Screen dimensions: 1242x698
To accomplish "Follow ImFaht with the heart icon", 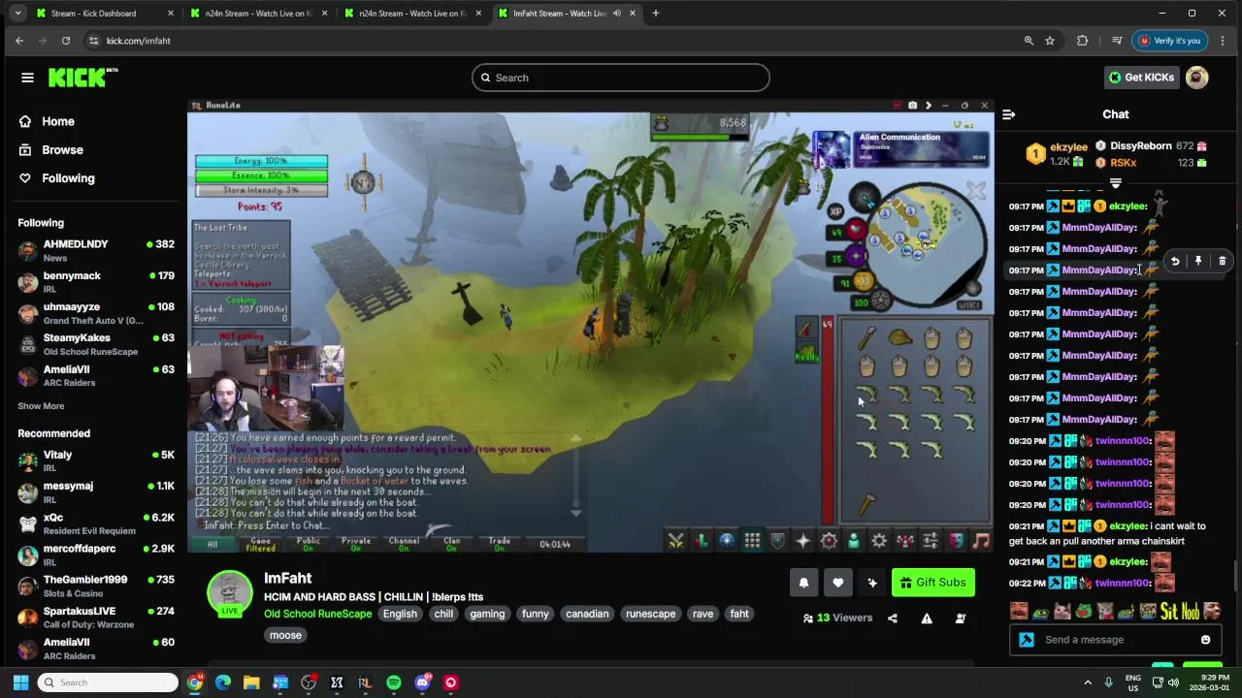I will point(837,583).
